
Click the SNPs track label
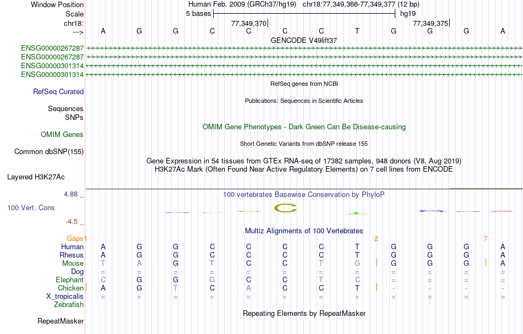click(x=74, y=117)
